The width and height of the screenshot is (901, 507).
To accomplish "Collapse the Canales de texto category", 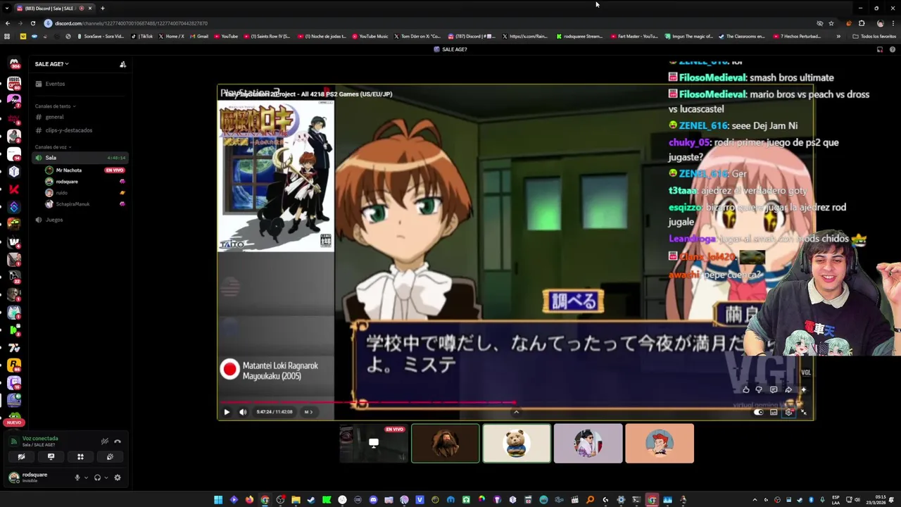I will click(55, 106).
